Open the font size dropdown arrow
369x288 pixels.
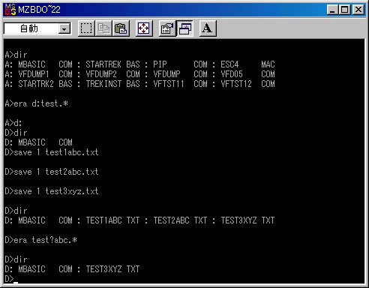click(x=64, y=29)
